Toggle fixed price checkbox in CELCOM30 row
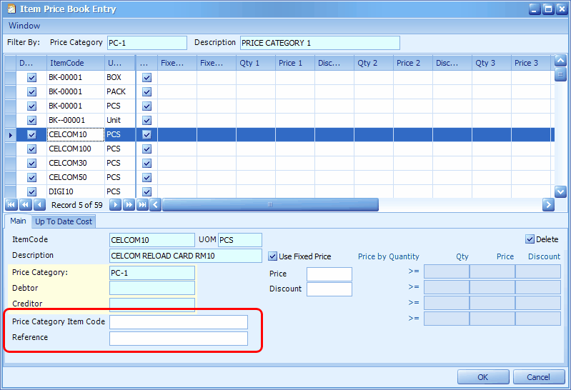The image size is (571, 390). point(147,163)
